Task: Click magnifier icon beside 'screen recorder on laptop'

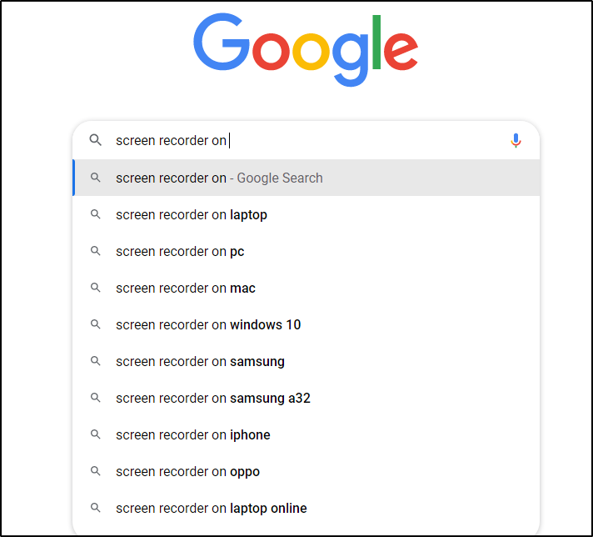Action: pyautogui.click(x=96, y=214)
